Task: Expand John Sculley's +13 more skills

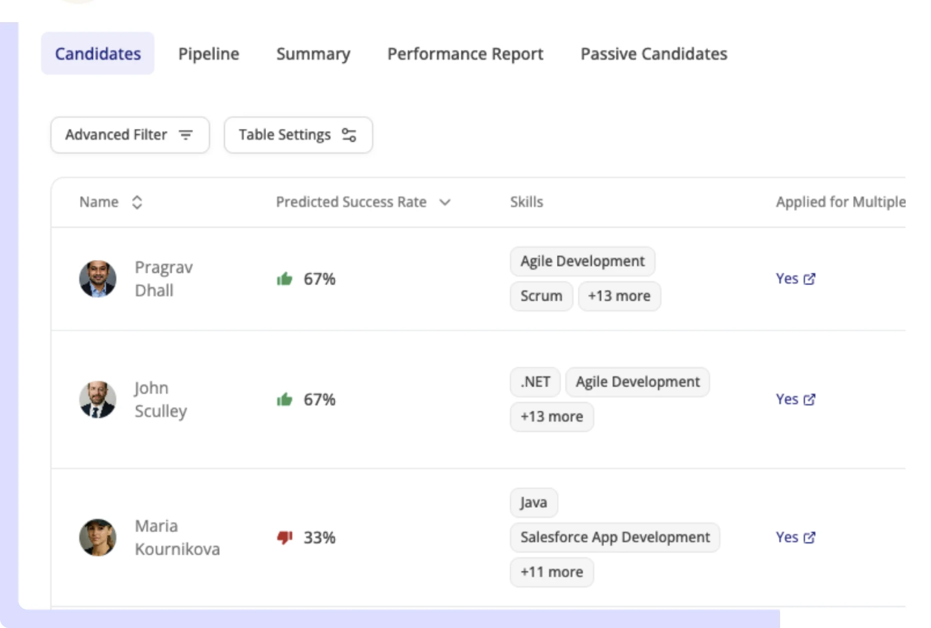Action: click(551, 417)
